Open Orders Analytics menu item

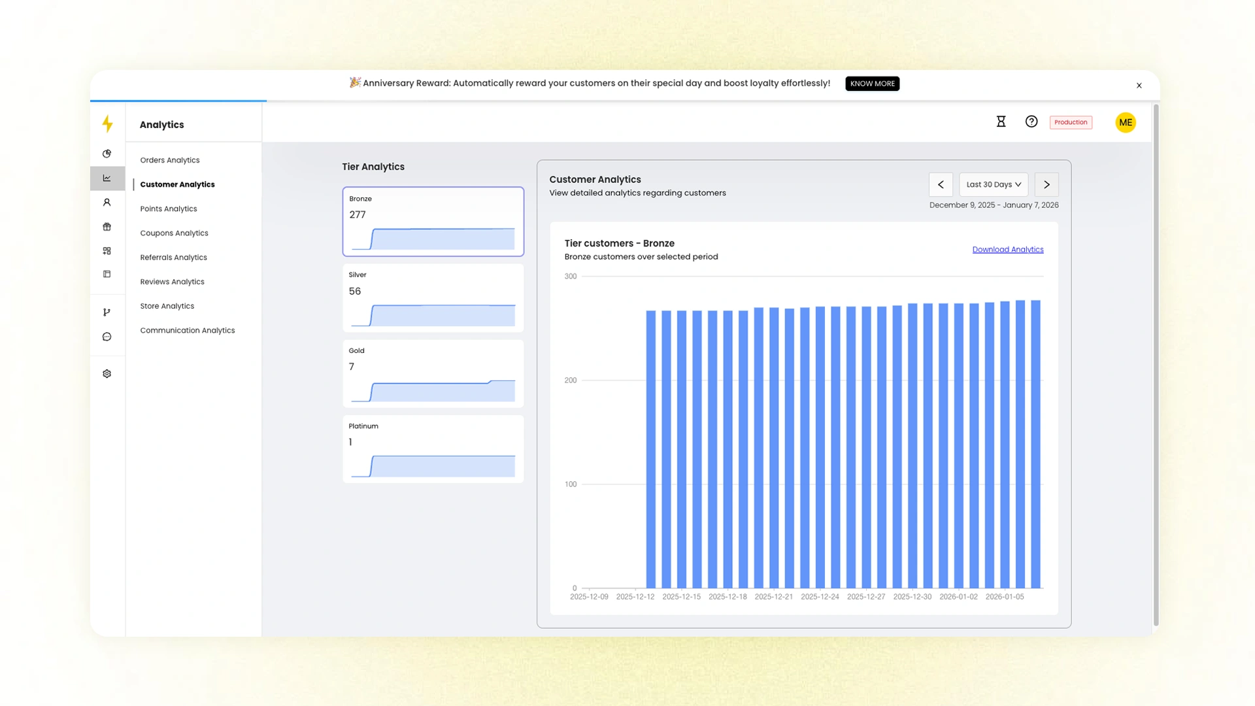point(170,160)
